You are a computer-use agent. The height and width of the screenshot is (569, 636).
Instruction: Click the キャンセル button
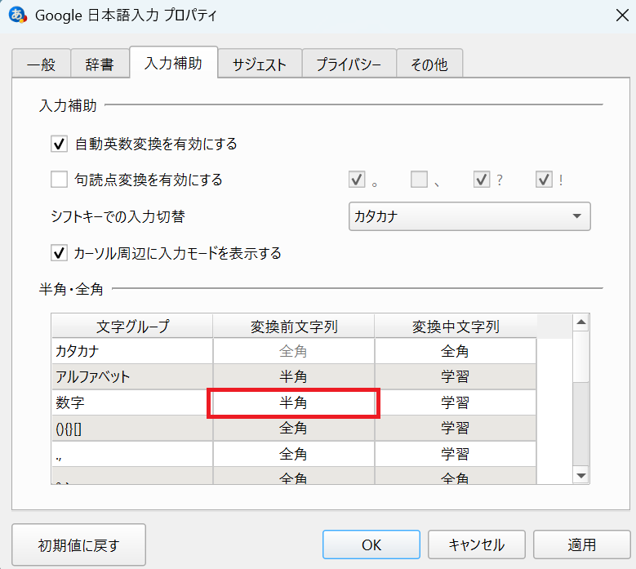[x=477, y=545]
